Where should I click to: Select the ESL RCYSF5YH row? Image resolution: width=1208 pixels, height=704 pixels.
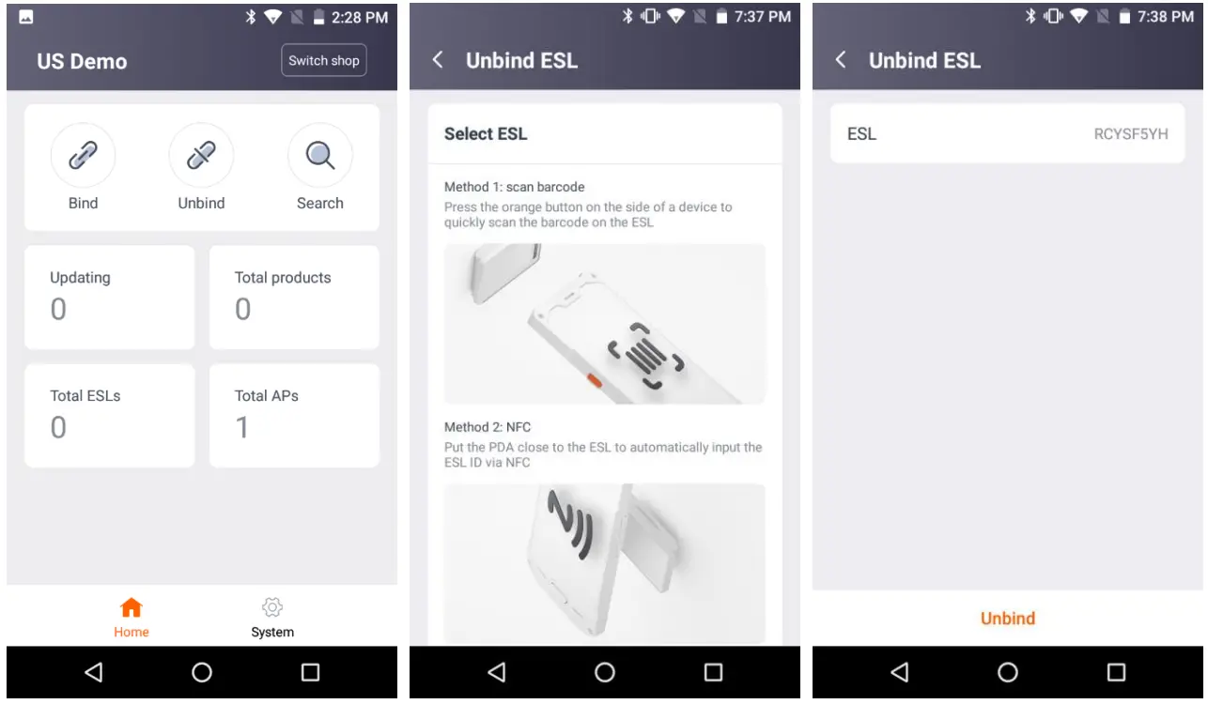coord(1008,134)
